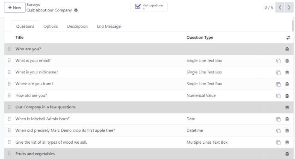This screenshot has width=295, height=159.
Task: Click the 'Date' question type cell
Action: [x=191, y=119]
